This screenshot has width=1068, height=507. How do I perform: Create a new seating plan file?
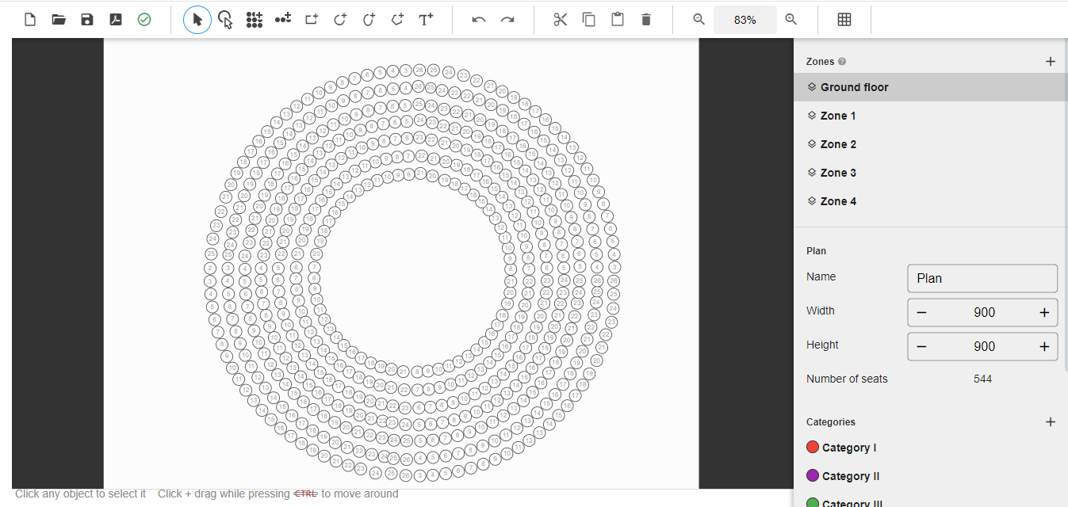click(30, 20)
